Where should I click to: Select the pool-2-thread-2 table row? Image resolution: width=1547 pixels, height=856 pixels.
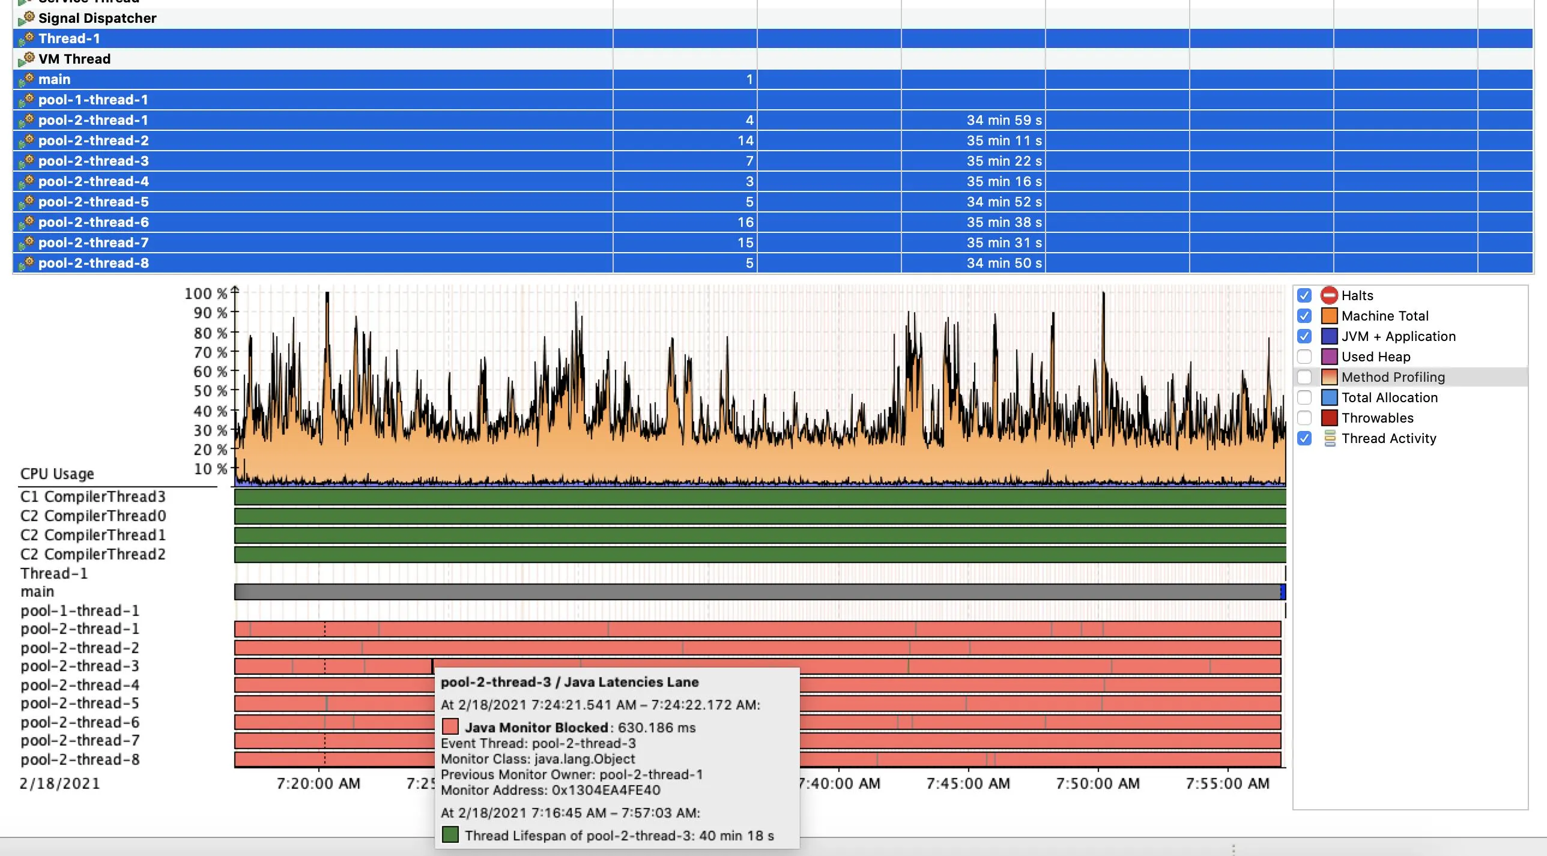pos(300,140)
